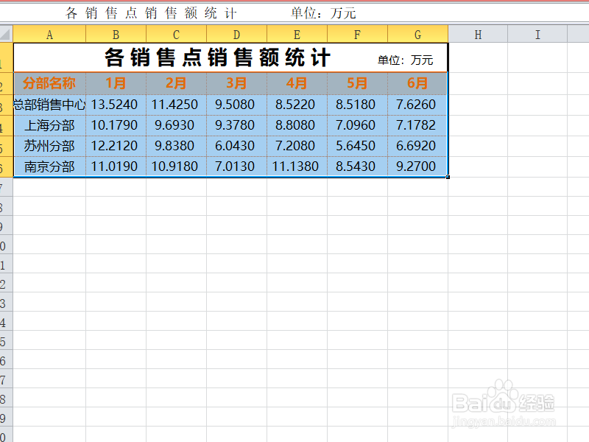This screenshot has height=442, width=589.
Task: Click the 单位: 万元 text in title row
Action: tap(406, 60)
